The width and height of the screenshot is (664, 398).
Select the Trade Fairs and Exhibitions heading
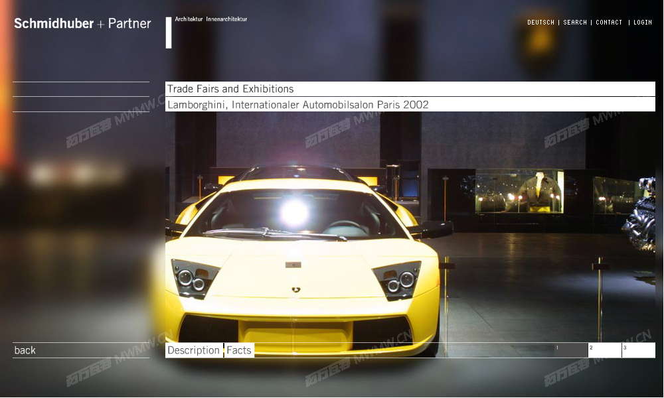tap(410, 89)
